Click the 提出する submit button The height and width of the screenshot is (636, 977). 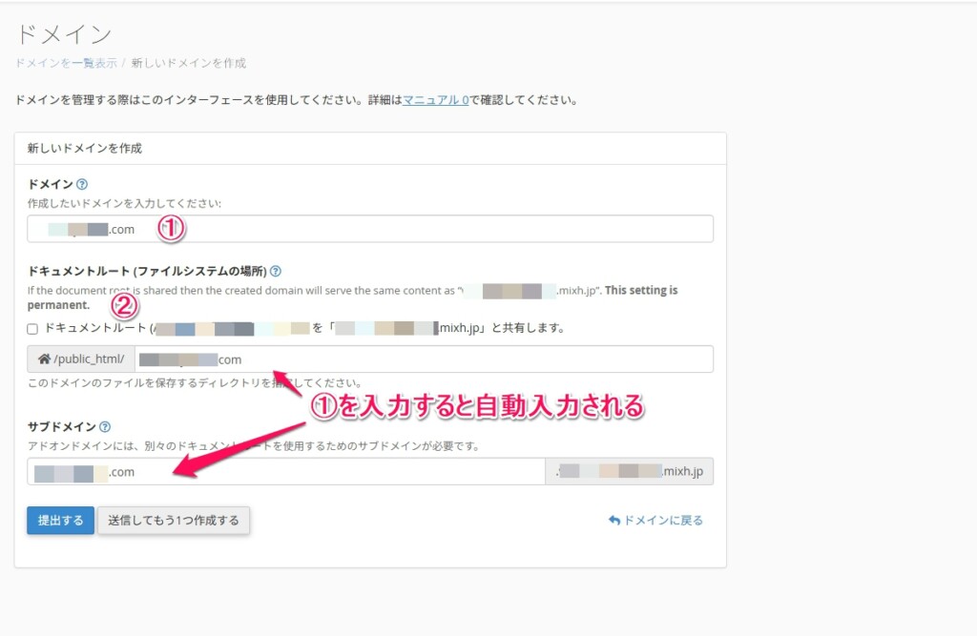click(59, 520)
